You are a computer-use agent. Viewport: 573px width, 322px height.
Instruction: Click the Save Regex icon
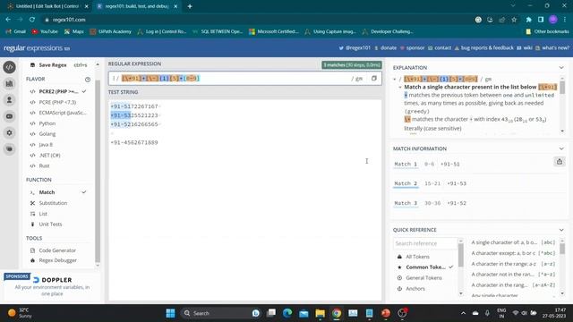click(x=32, y=65)
